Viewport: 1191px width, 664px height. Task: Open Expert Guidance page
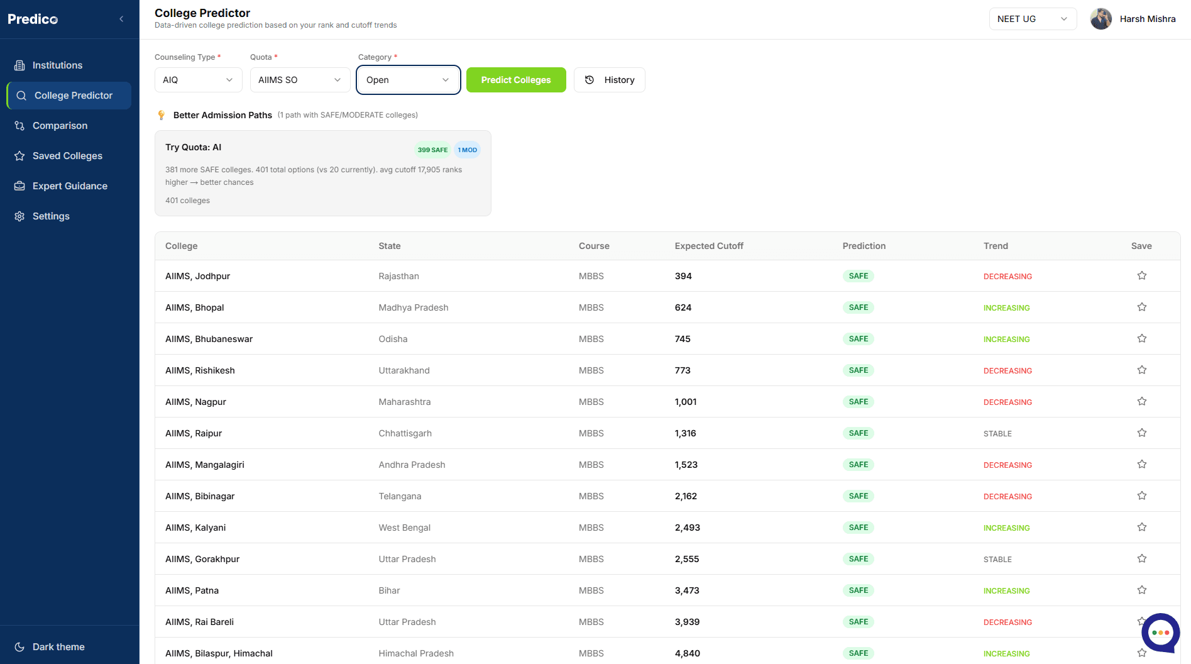tap(69, 186)
